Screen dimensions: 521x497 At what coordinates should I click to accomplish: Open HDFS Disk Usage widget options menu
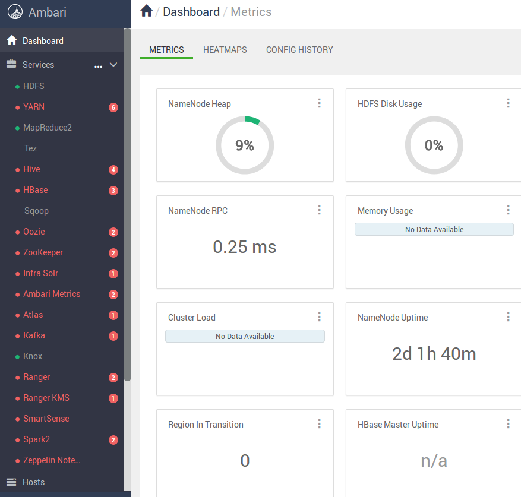508,103
